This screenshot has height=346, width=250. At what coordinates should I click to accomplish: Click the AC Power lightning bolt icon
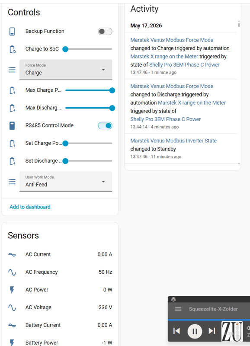click(12, 290)
